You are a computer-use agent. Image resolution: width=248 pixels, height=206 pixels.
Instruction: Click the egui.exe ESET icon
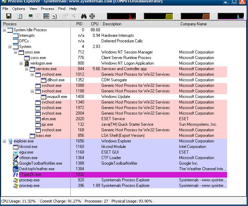(15, 153)
